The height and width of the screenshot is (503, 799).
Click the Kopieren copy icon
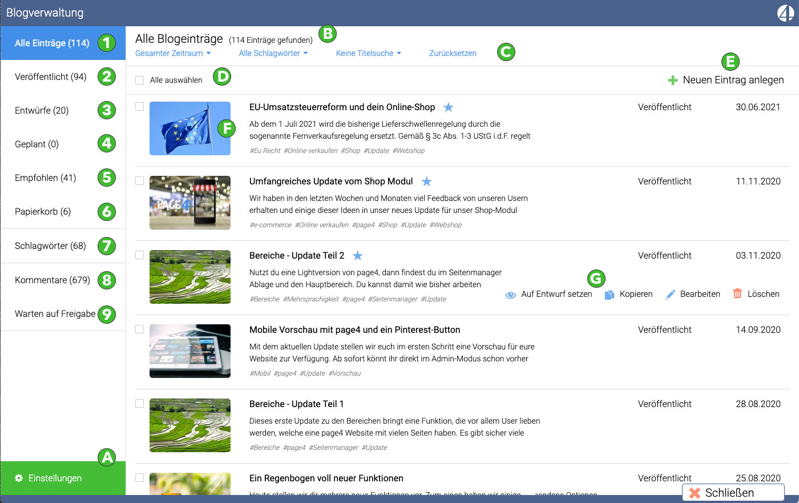609,294
